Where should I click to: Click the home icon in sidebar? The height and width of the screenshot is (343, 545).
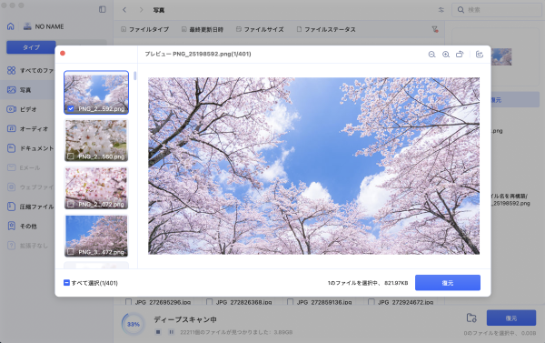(11, 26)
